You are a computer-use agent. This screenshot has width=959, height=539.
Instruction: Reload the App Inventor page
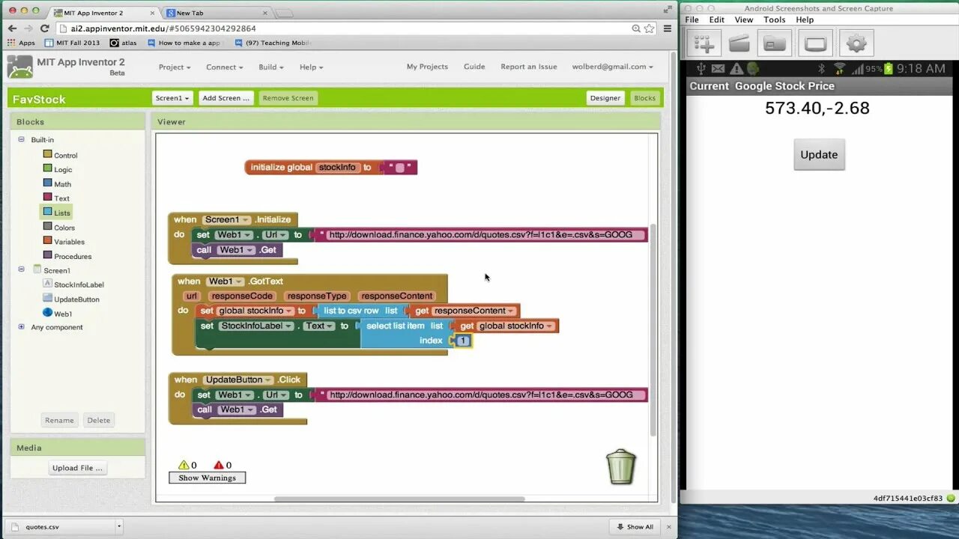(45, 28)
